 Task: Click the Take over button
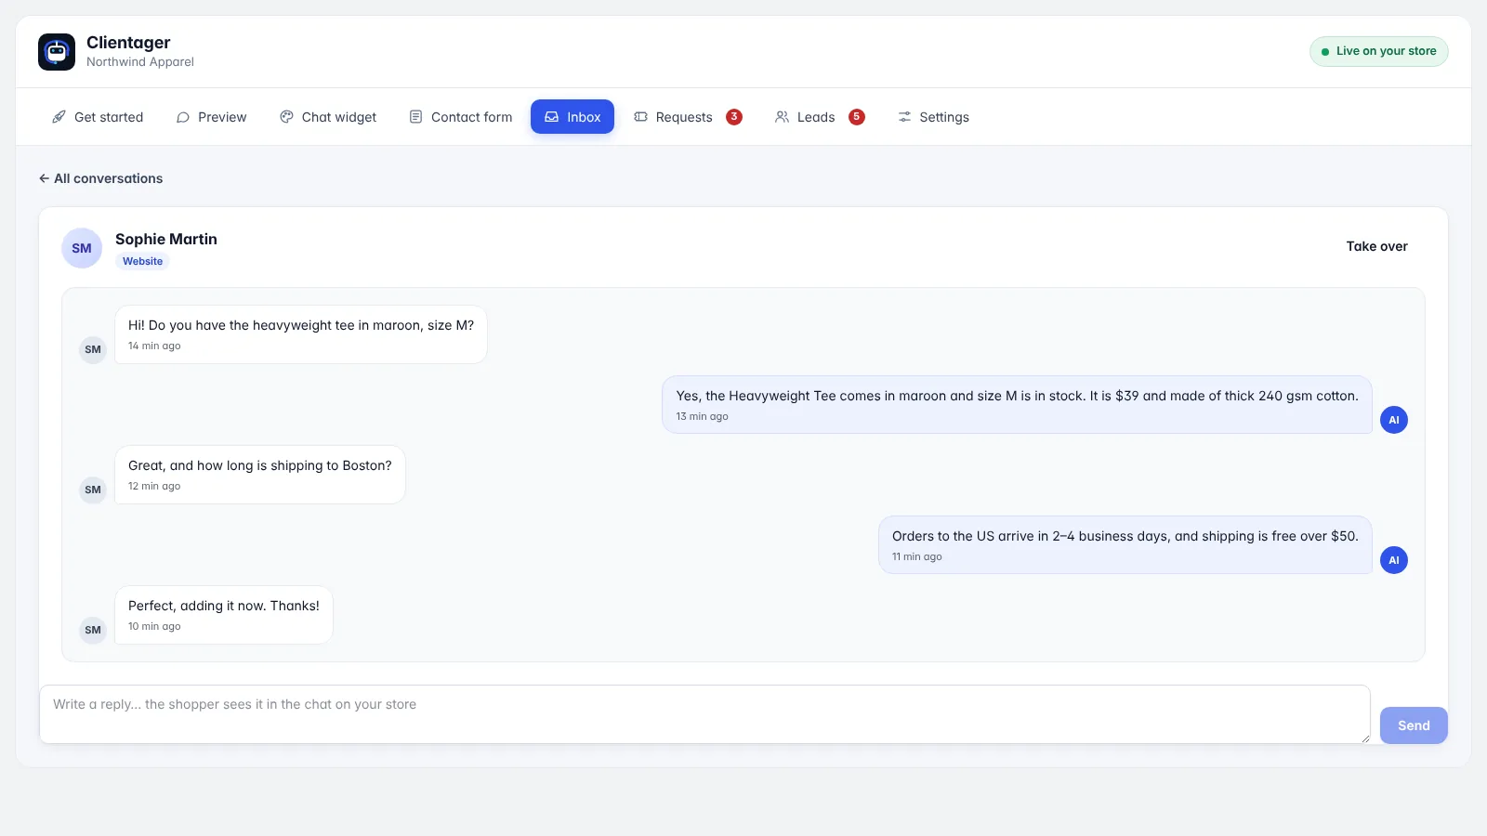click(1376, 246)
